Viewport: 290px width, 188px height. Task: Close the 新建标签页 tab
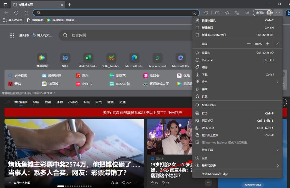tap(62, 5)
